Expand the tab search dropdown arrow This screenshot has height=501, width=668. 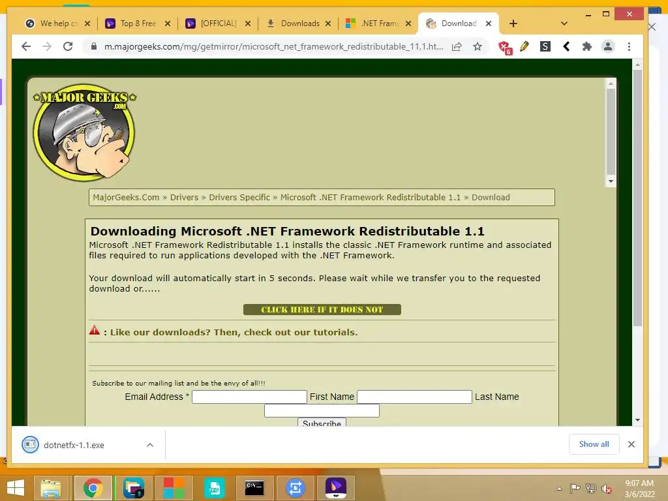click(x=564, y=23)
